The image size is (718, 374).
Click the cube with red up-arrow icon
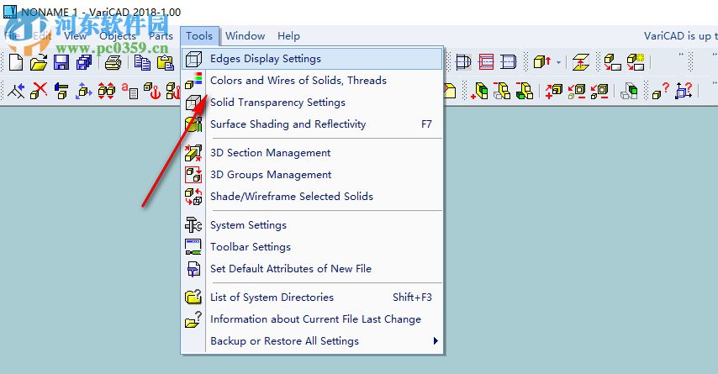coord(542,62)
